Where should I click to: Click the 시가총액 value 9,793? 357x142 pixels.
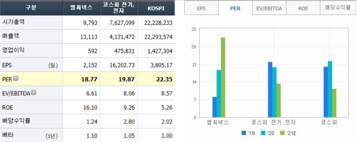(x=90, y=23)
